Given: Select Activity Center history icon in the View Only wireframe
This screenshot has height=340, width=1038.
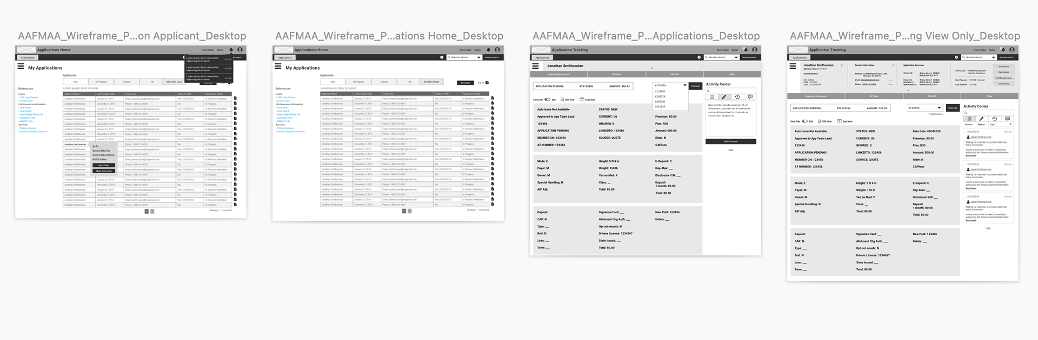Looking at the screenshot, I should (x=995, y=119).
